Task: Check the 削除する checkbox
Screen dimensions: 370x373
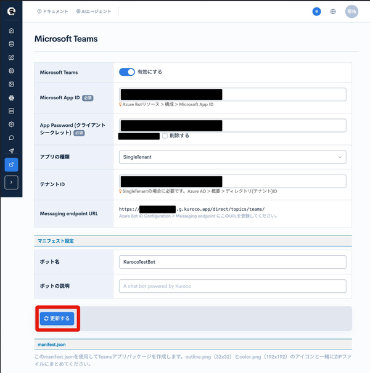Action: click(x=165, y=136)
